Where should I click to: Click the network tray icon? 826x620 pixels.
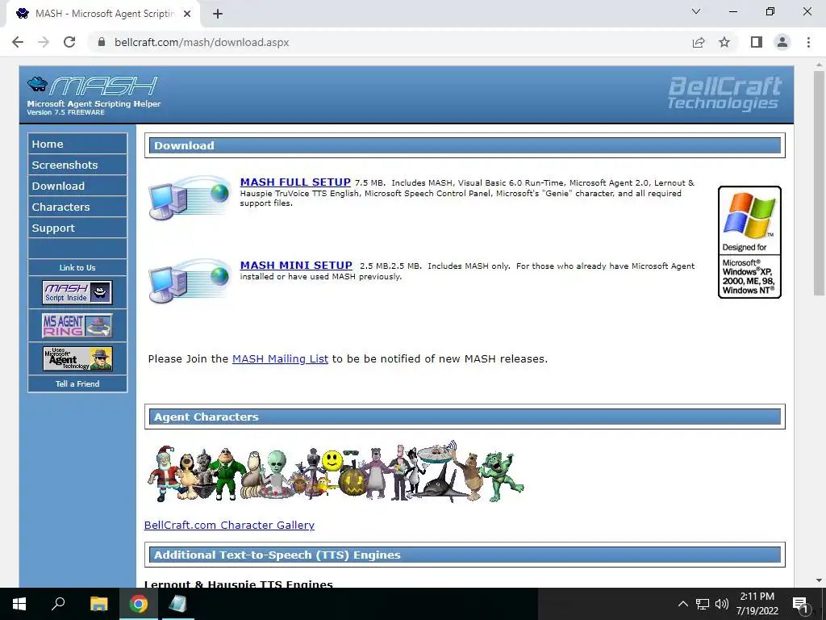click(703, 604)
